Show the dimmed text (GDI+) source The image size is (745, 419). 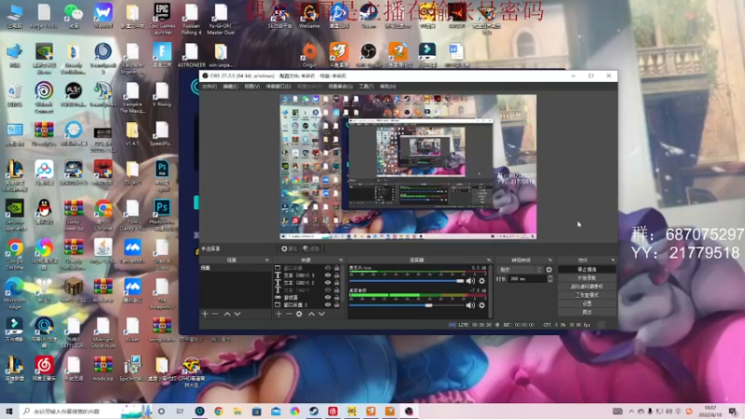point(328,290)
